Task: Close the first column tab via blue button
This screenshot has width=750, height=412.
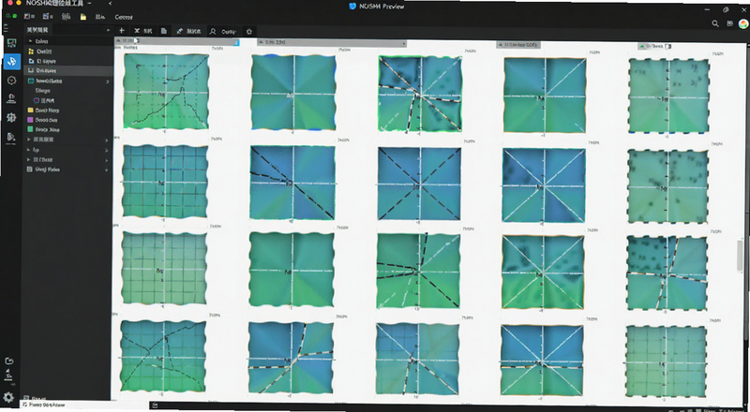Action: [236, 42]
